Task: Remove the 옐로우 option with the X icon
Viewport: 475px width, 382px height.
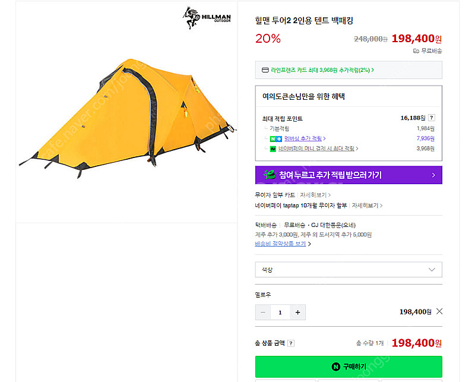Action: [x=439, y=311]
